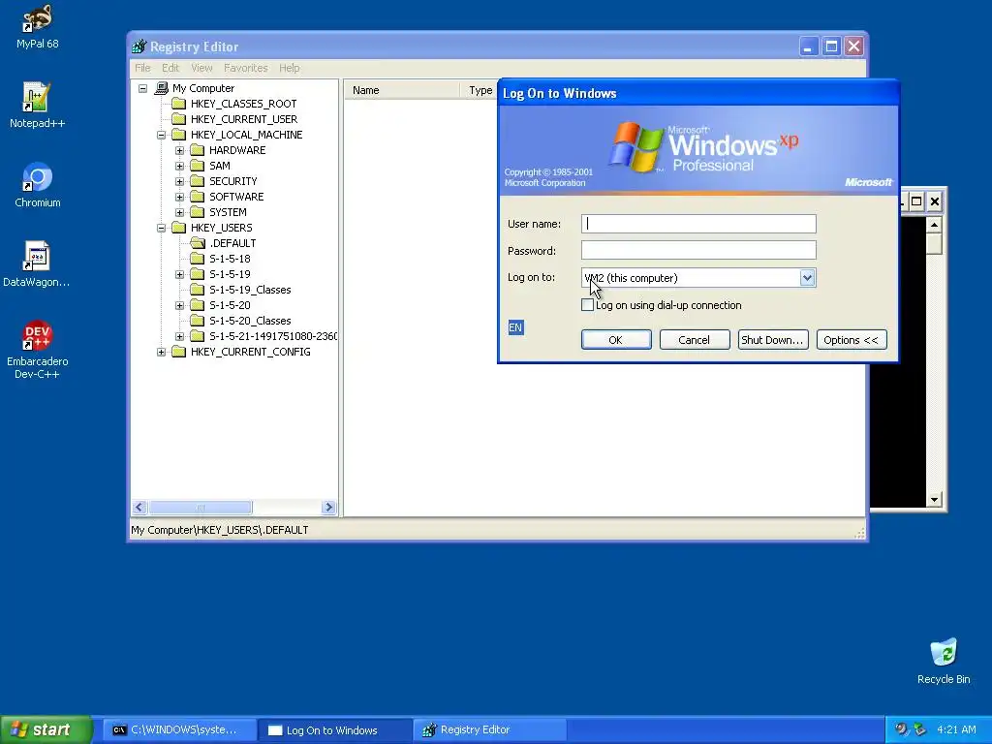Open the Favorites menu in Registry Editor
Viewport: 992px width, 744px height.
coord(245,68)
